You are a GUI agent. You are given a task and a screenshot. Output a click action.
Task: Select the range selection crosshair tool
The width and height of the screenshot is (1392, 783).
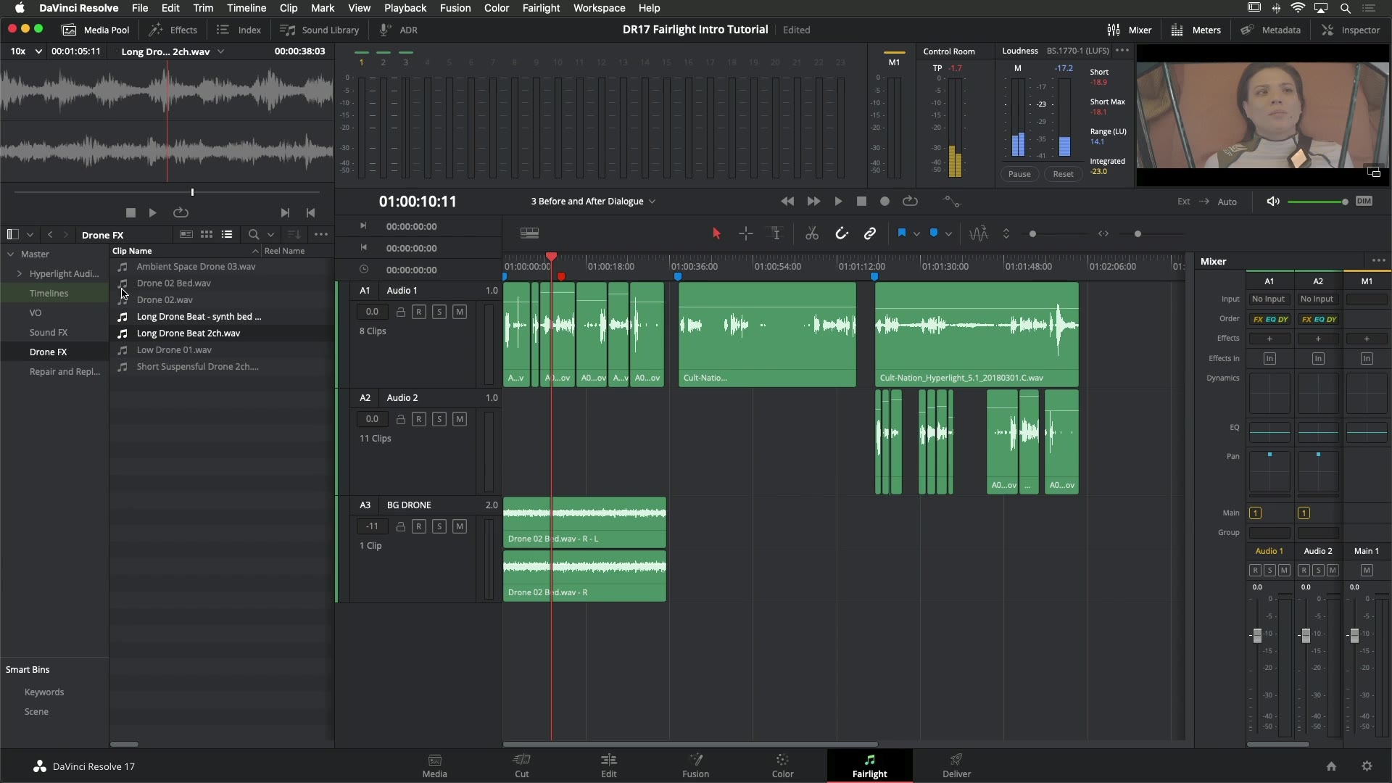click(746, 233)
